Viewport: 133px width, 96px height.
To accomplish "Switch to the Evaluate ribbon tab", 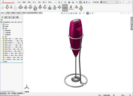I will 24,13.
